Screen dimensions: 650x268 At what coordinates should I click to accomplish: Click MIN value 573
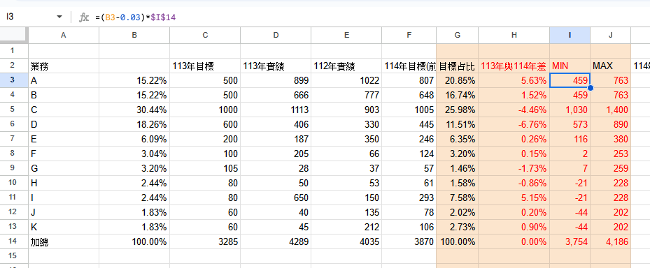tap(570, 124)
